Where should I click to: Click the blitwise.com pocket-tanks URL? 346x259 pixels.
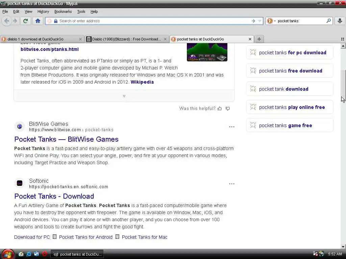point(71,130)
